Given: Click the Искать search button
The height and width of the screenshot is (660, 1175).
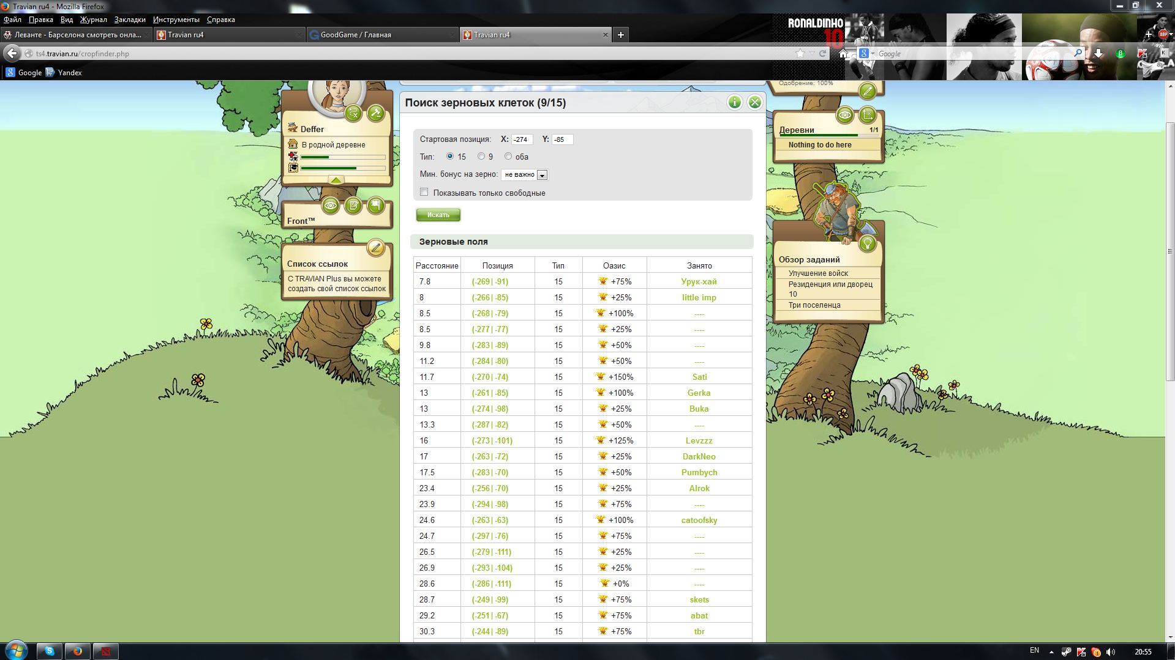Looking at the screenshot, I should point(438,215).
